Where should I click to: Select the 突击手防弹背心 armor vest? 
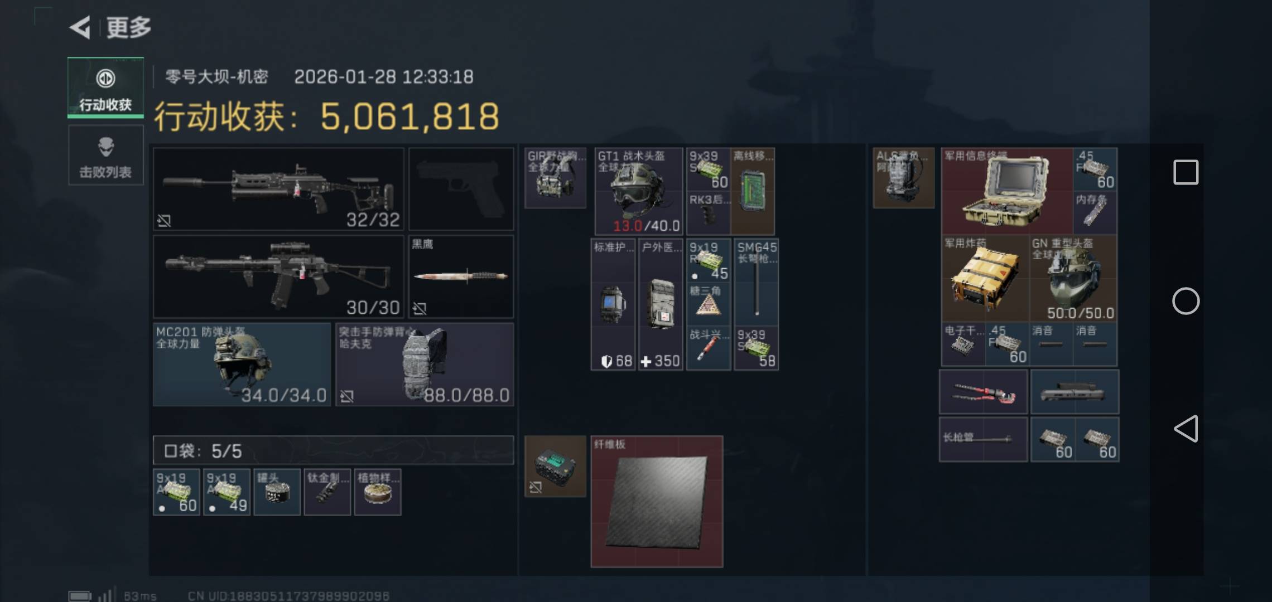click(425, 365)
